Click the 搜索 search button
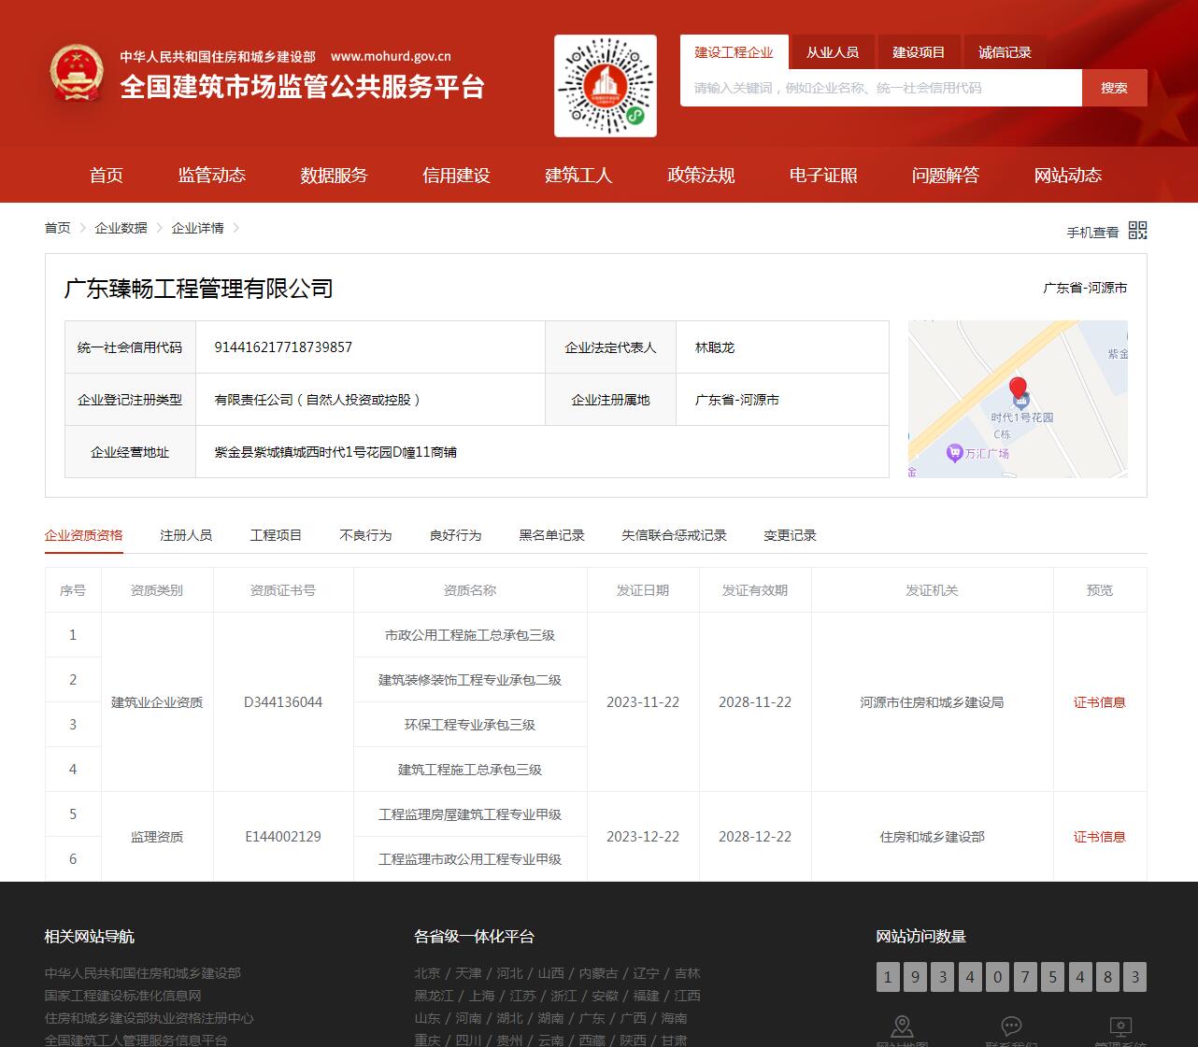This screenshot has height=1047, width=1198. point(1115,87)
